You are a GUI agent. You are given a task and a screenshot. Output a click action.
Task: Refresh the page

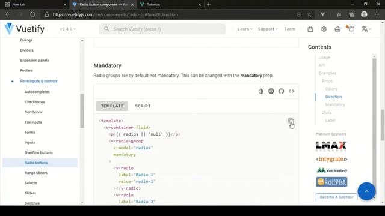[x=32, y=14]
